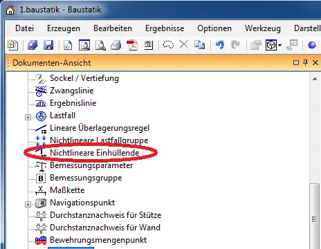The width and height of the screenshot is (321, 249).
Task: Click the printer icon
Action: click(116, 45)
